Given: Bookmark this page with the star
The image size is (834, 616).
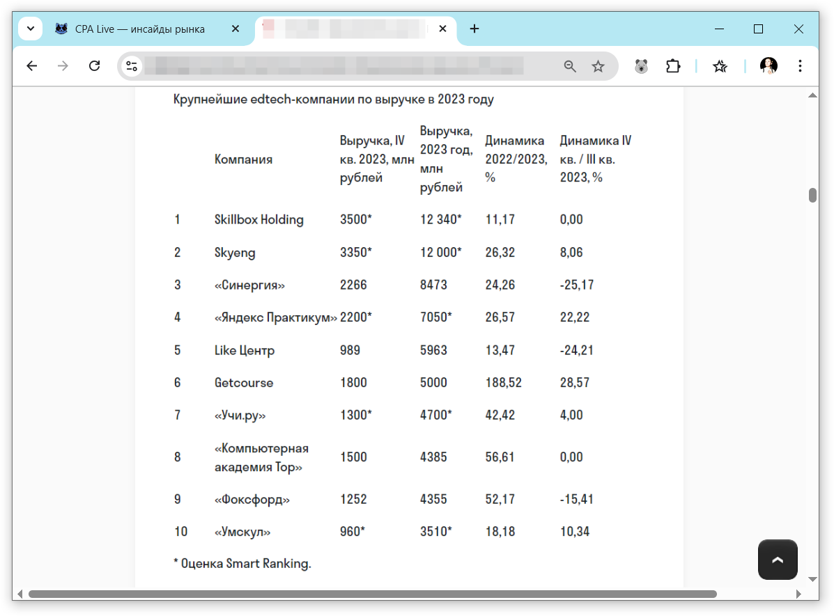Looking at the screenshot, I should coord(598,66).
